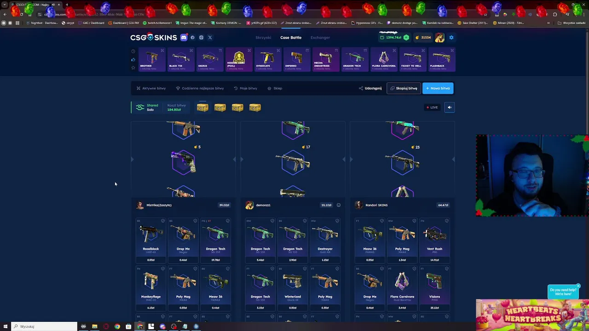Open the Discord link icon
Screen dimensions: 589x331
(184, 38)
